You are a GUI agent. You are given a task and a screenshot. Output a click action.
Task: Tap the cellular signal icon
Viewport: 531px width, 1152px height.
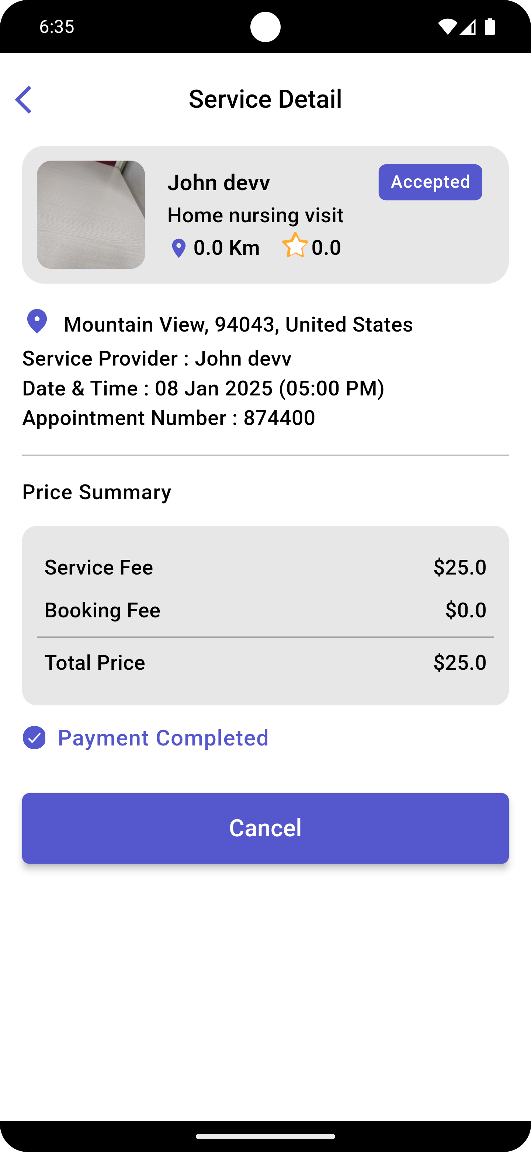468,27
